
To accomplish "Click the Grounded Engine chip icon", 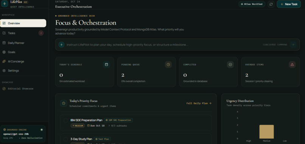I will click(5, 130).
